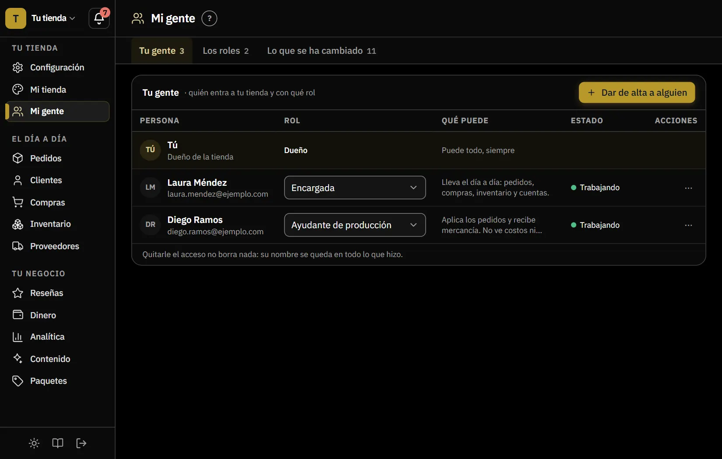
Task: Click Dar de alta a alguien button
Action: 637,93
